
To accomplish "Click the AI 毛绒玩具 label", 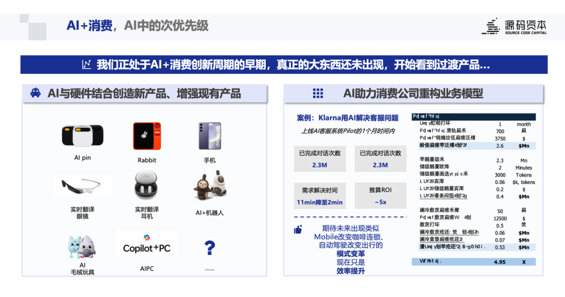I will tap(83, 269).
